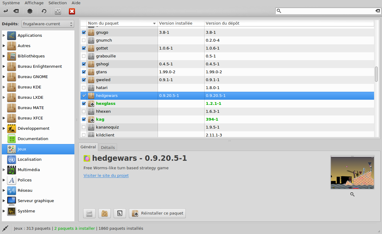Click the Serveur graphique monitor icon
The height and width of the screenshot is (234, 382).
12,201
